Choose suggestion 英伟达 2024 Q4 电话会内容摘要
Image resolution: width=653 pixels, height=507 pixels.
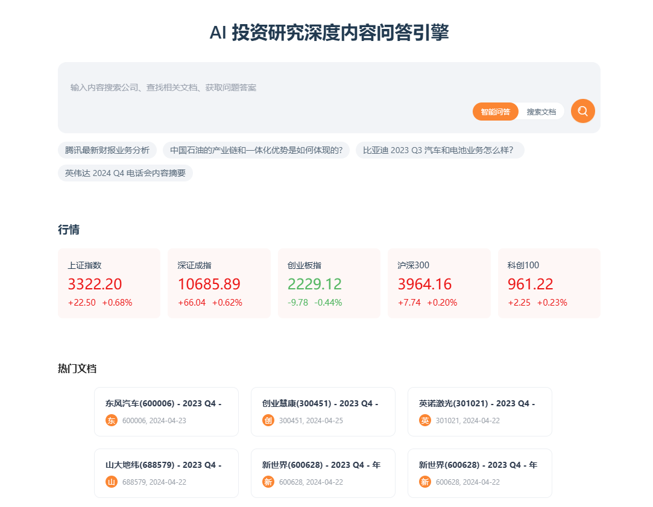tap(125, 173)
